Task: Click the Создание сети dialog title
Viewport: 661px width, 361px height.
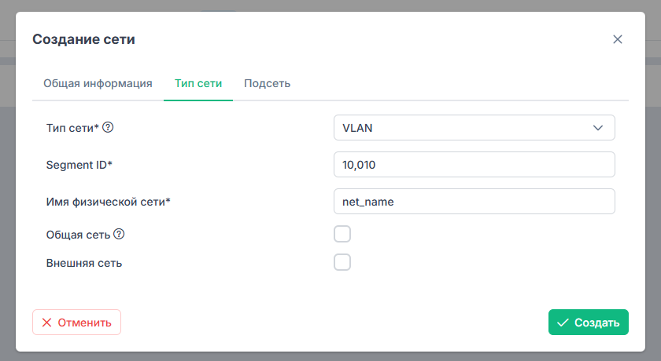Action: (x=84, y=39)
